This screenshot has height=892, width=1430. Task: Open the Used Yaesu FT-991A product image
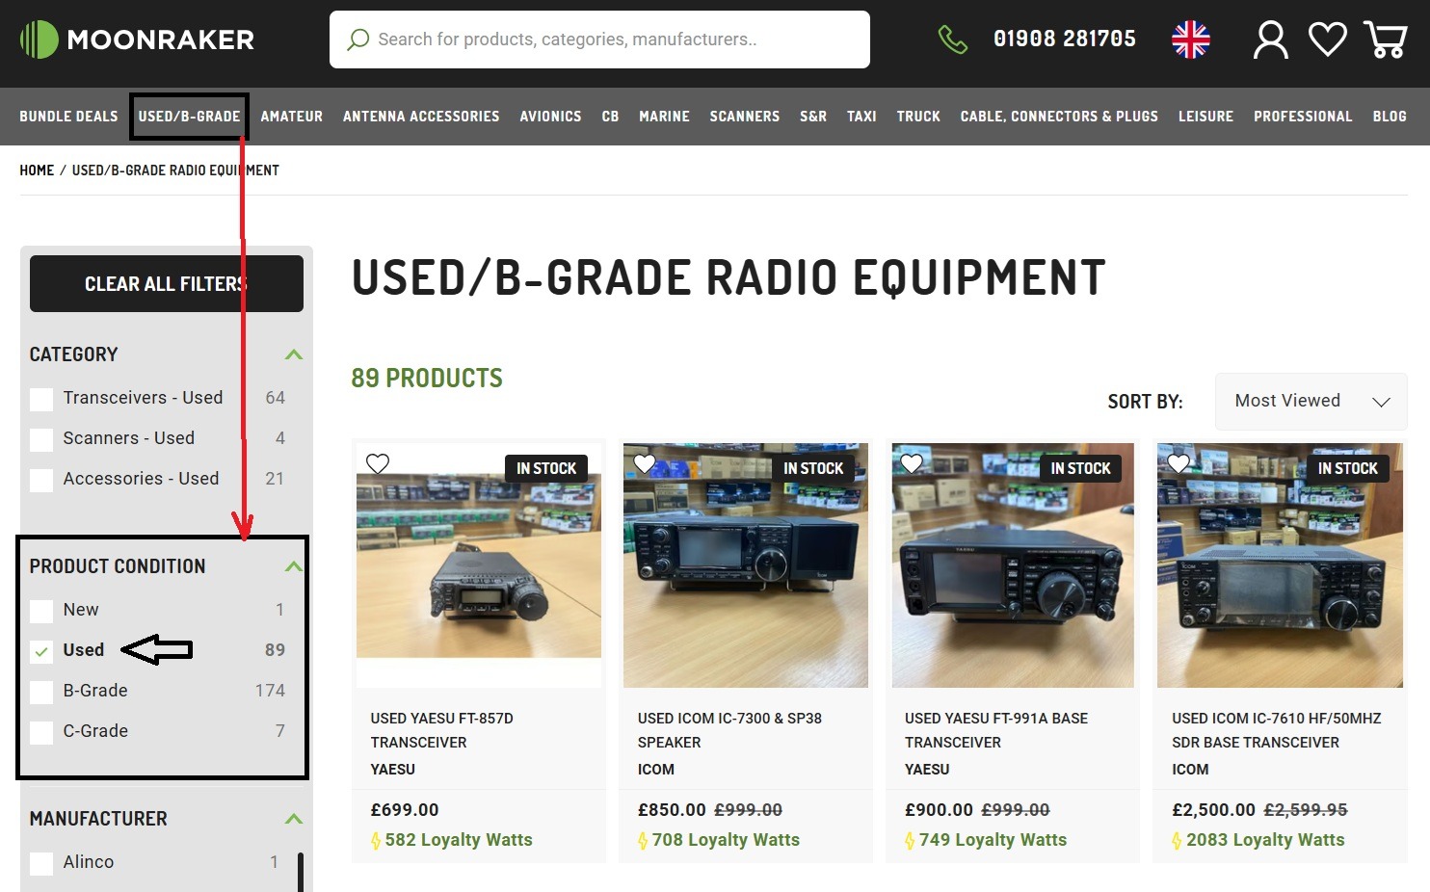click(x=1012, y=565)
